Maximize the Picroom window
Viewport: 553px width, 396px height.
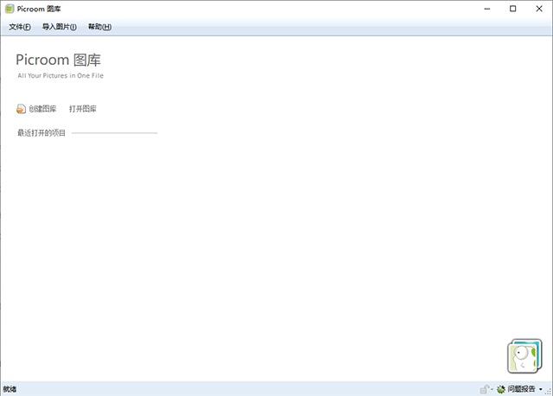(512, 9)
